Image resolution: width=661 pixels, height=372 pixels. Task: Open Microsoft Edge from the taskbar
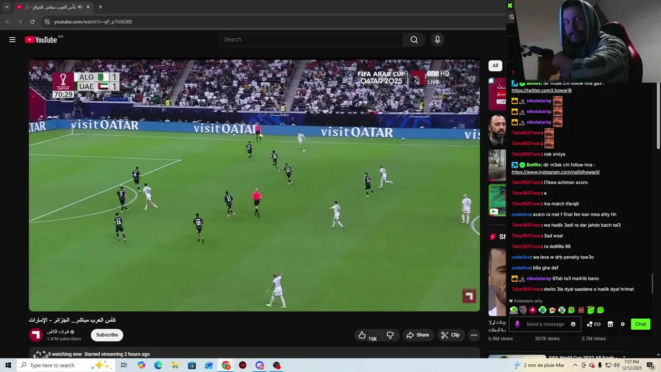point(158,365)
